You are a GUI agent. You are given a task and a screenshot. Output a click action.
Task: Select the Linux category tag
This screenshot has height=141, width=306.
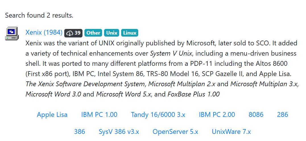tap(130, 33)
